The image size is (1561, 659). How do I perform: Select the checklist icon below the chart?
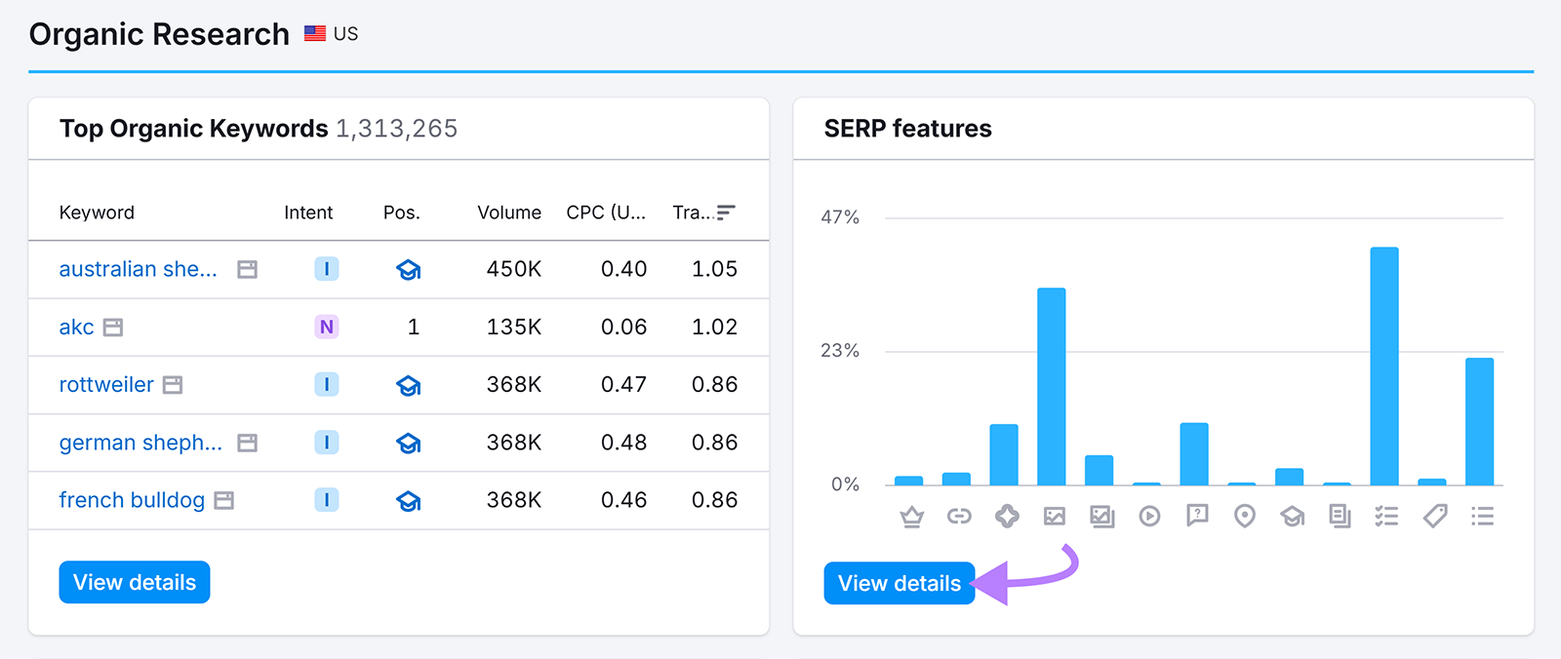click(1386, 517)
